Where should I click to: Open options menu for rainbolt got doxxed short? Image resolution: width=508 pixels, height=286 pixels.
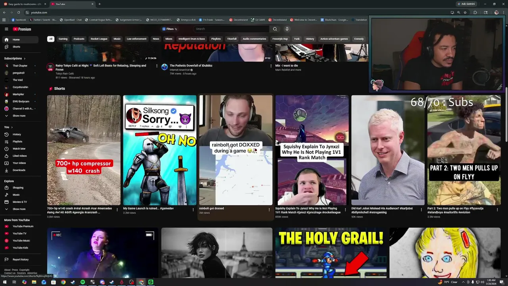[x=269, y=209]
